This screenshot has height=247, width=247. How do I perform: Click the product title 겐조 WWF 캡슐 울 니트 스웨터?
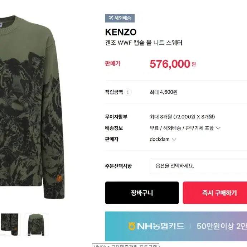[144, 43]
